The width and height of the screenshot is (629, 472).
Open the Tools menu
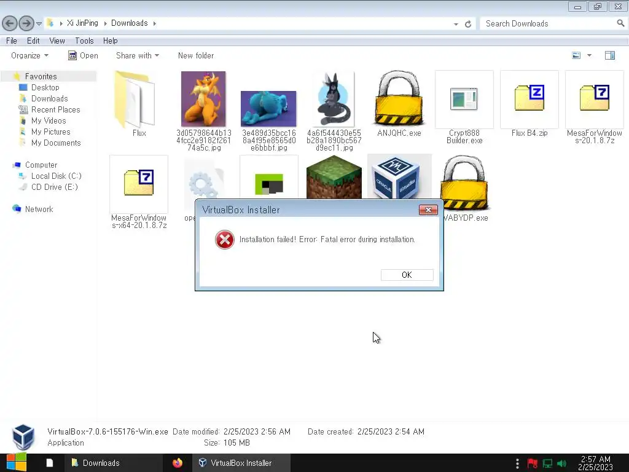[84, 41]
